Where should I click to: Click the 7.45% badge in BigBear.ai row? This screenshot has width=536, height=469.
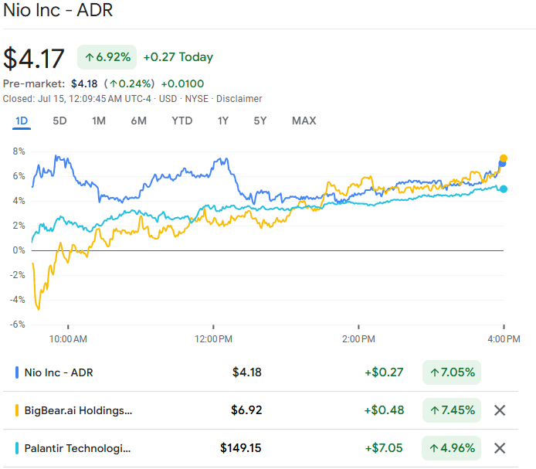[452, 410]
